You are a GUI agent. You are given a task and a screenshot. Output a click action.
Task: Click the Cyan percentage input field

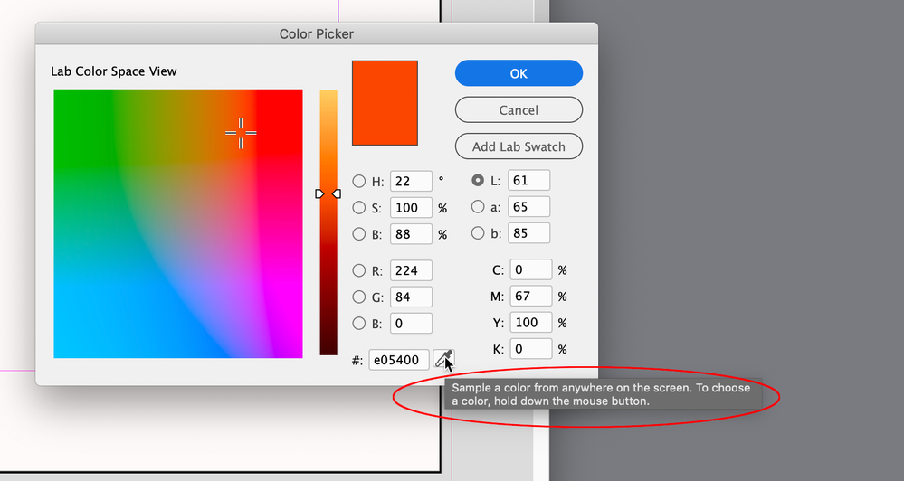point(529,269)
